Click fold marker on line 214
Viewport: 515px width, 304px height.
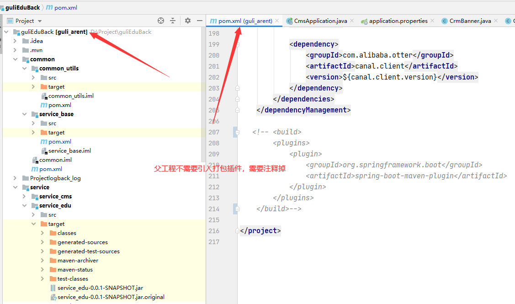pyautogui.click(x=238, y=209)
